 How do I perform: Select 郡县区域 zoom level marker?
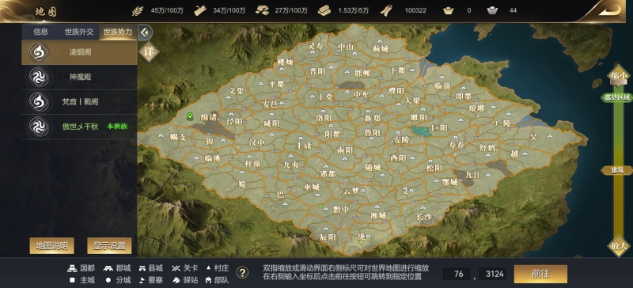click(616, 98)
